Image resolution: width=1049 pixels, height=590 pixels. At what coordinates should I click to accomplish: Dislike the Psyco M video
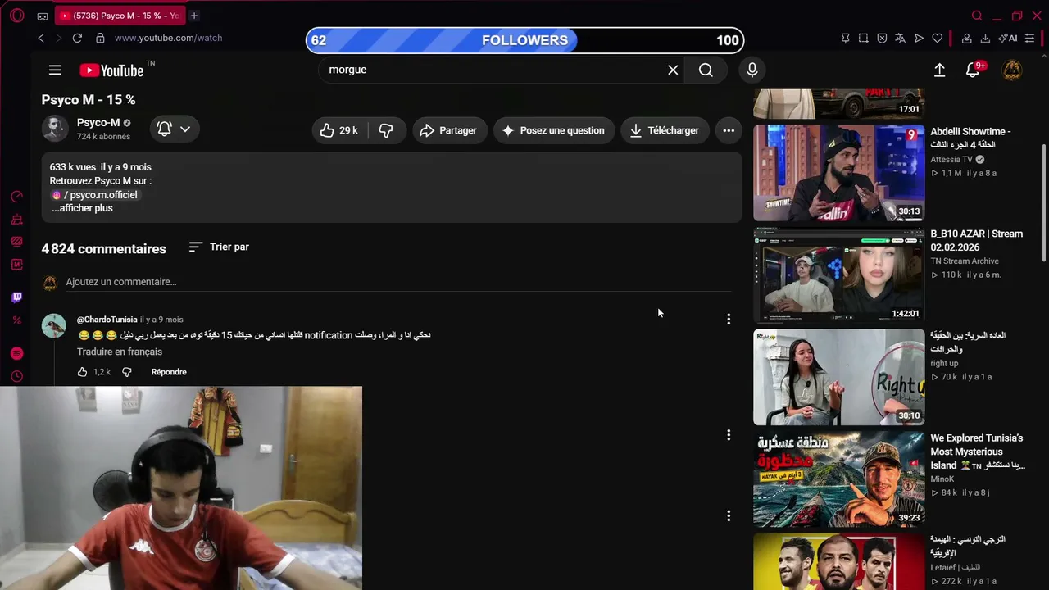point(387,130)
